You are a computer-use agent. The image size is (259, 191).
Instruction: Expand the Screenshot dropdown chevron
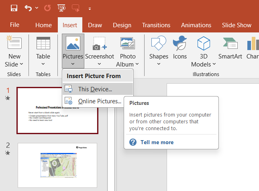(99, 64)
